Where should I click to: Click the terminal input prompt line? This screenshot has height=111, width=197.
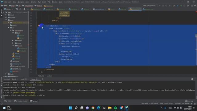(x=99, y=98)
